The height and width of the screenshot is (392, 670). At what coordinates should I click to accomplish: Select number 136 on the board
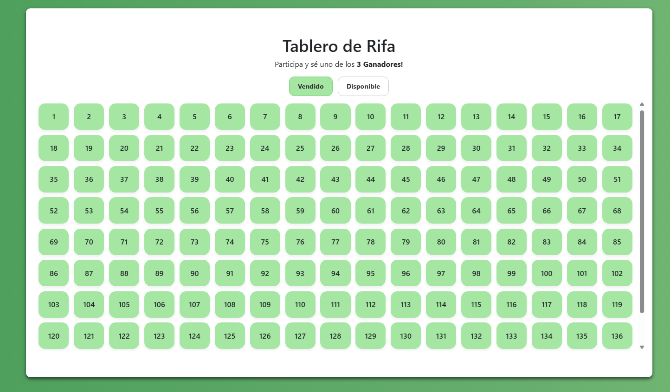point(617,336)
